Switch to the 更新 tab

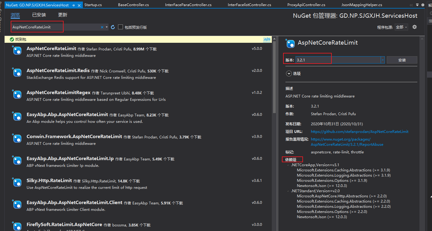coord(63,15)
